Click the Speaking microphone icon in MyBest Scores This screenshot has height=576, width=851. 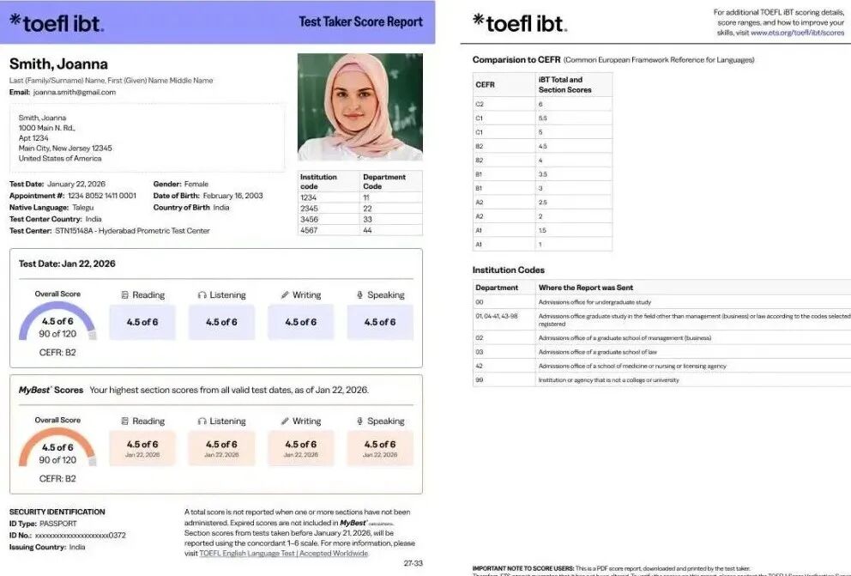click(359, 421)
